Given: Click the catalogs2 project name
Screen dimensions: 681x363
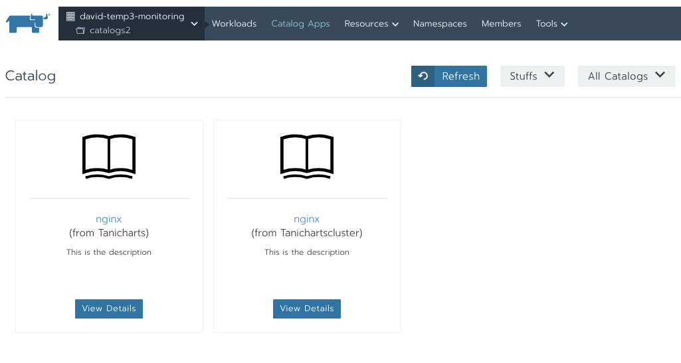Looking at the screenshot, I should click(110, 31).
